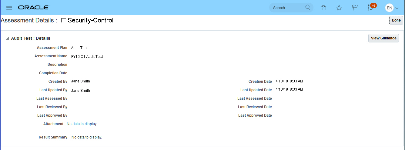Image resolution: width=405 pixels, height=150 pixels.
Task: Open Favorites star icon
Action: [339, 8]
